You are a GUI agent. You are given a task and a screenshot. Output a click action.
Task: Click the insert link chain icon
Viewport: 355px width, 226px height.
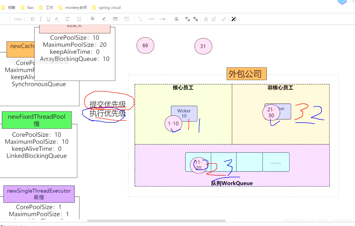[224, 19]
